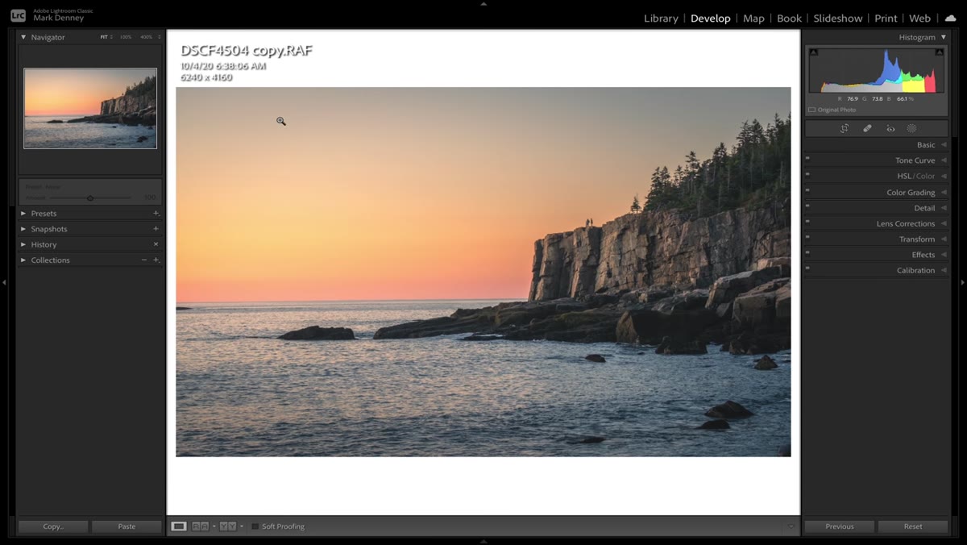Open the Slideshow module
This screenshot has height=545, width=967.
coord(838,18)
